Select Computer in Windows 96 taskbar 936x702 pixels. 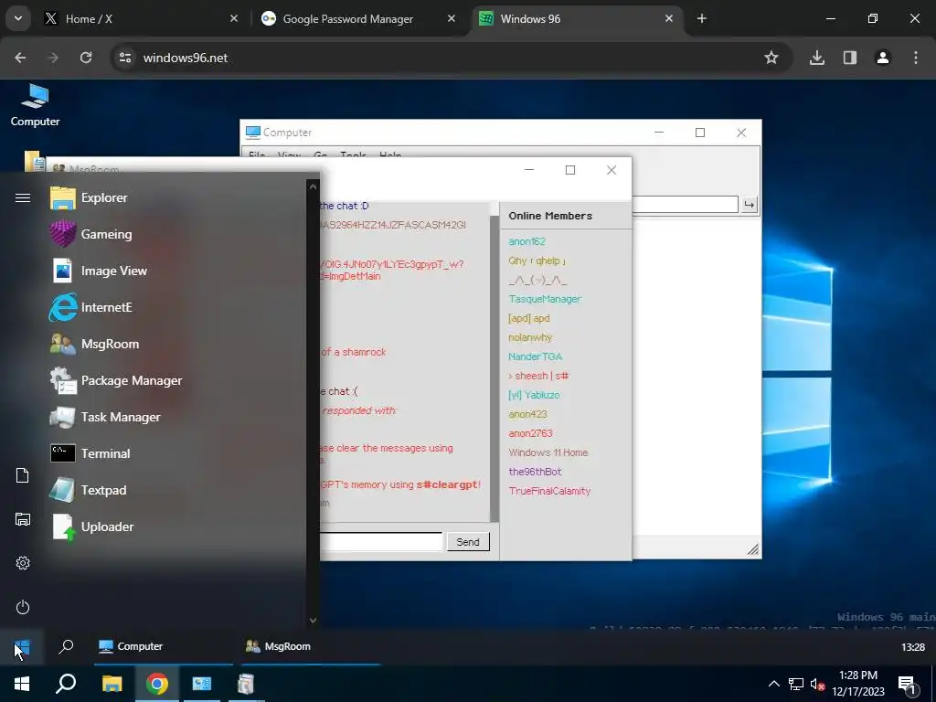pyautogui.click(x=163, y=646)
